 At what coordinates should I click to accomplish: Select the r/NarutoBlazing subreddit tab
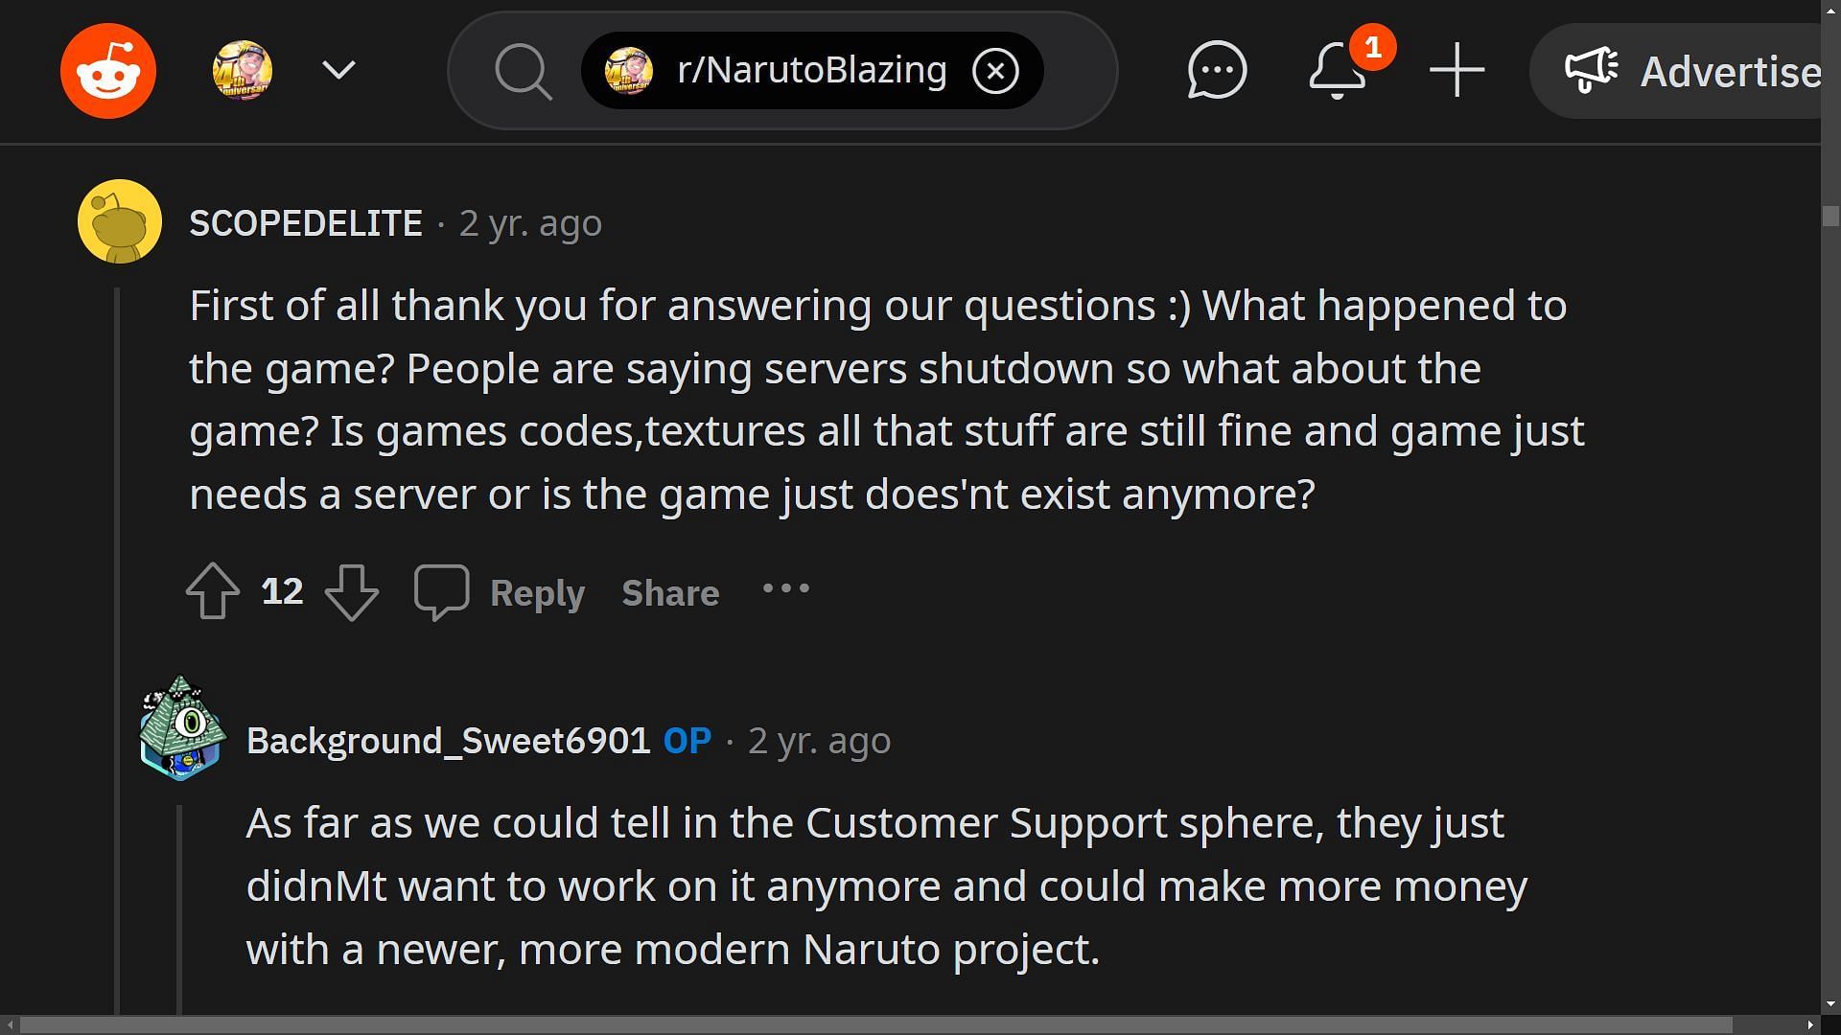point(809,70)
